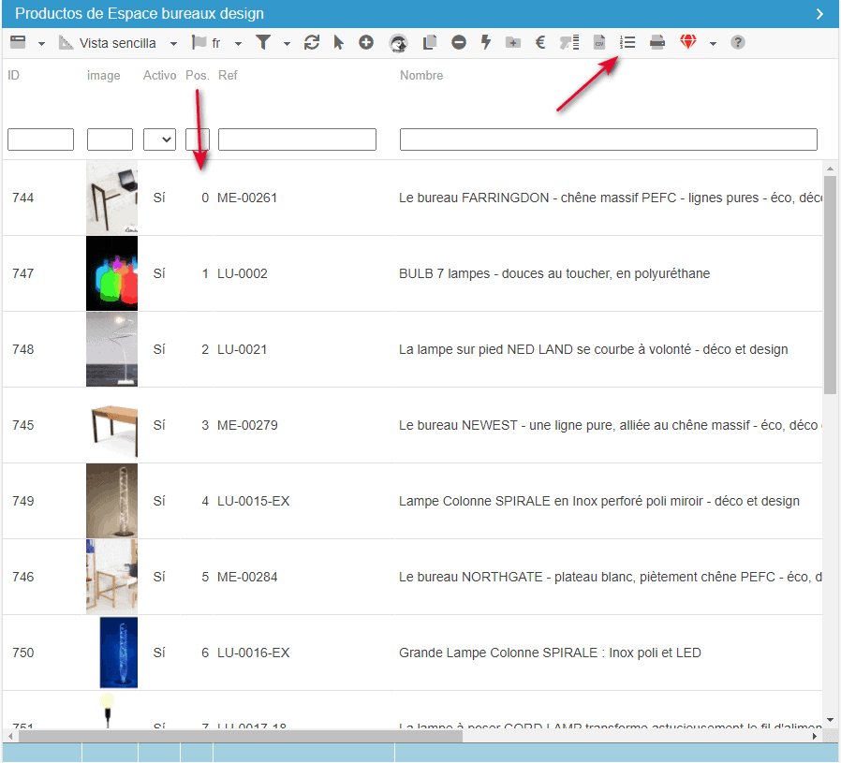
Task: Click the NEWEST desk thumbnail
Action: pyautogui.click(x=111, y=425)
